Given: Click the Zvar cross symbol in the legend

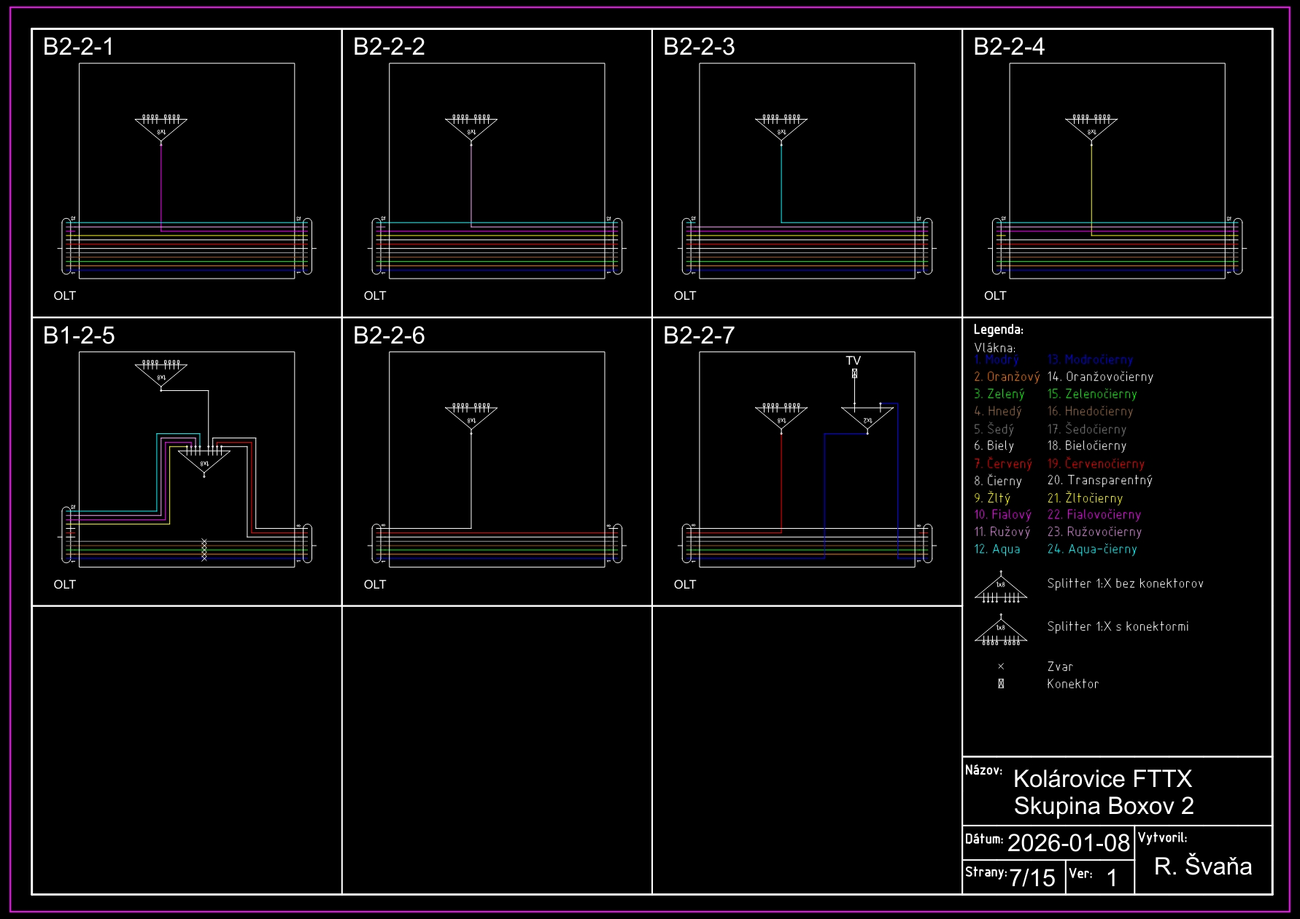Looking at the screenshot, I should (x=1001, y=666).
